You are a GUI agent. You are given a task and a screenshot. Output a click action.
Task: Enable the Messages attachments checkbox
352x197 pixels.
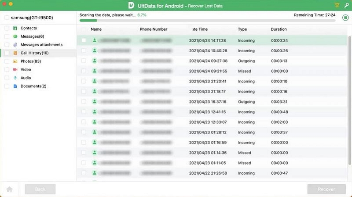pyautogui.click(x=7, y=45)
